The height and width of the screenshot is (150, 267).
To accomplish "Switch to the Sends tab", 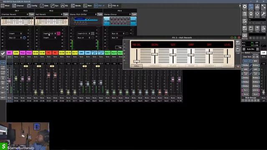I will (76, 5).
